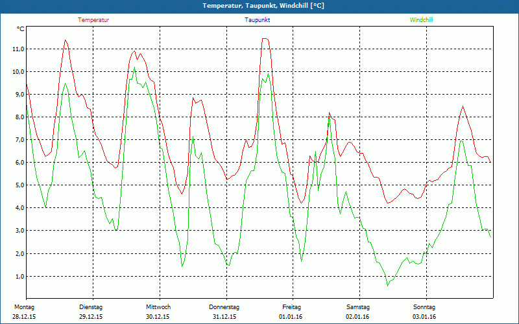
Task: Click the 1,0 y-axis value
Action: tap(19, 277)
